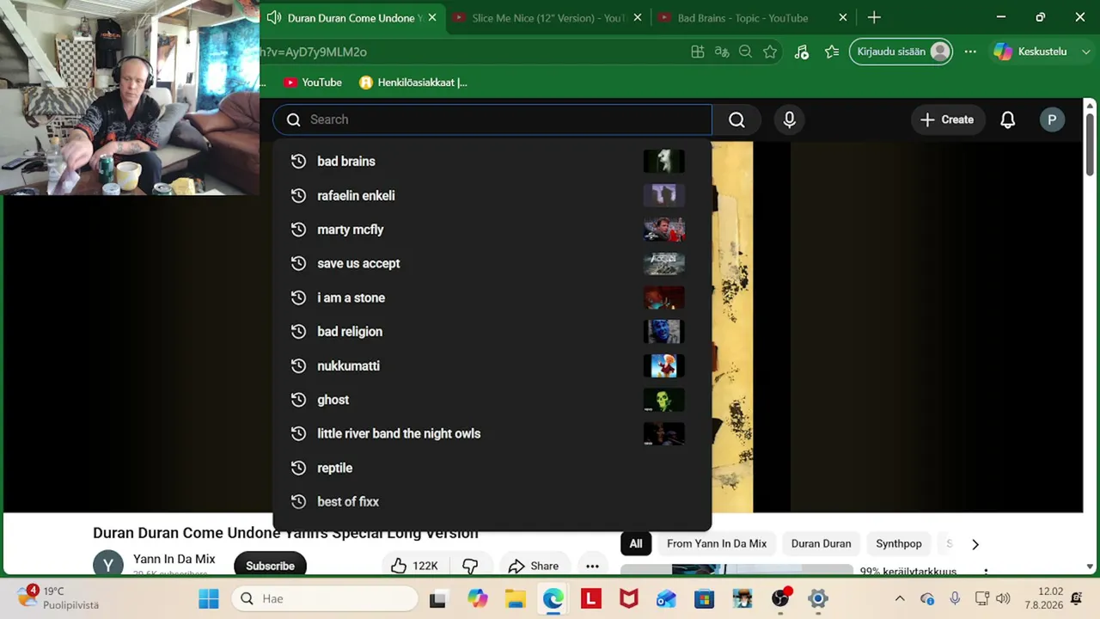Click the Windows taskbar search box
The image size is (1100, 619).
pyautogui.click(x=325, y=598)
